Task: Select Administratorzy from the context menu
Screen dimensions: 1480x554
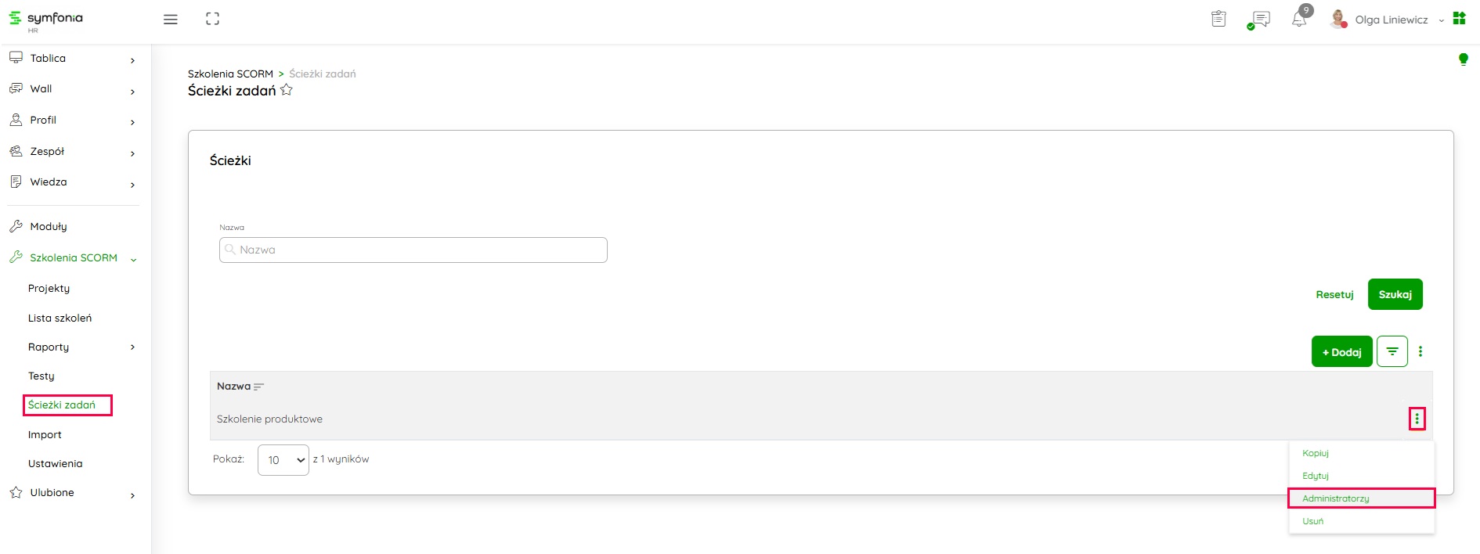Action: click(x=1336, y=498)
